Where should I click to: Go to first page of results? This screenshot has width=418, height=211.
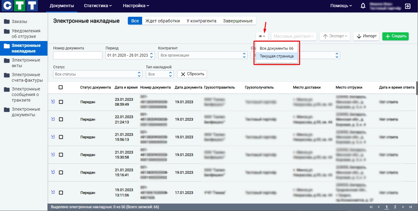point(371,207)
